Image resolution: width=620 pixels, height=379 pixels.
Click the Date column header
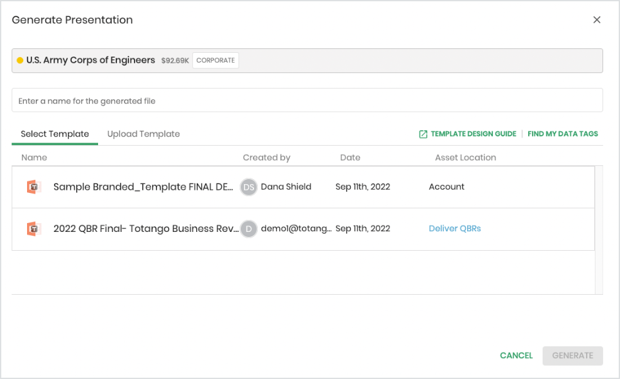[x=350, y=157]
